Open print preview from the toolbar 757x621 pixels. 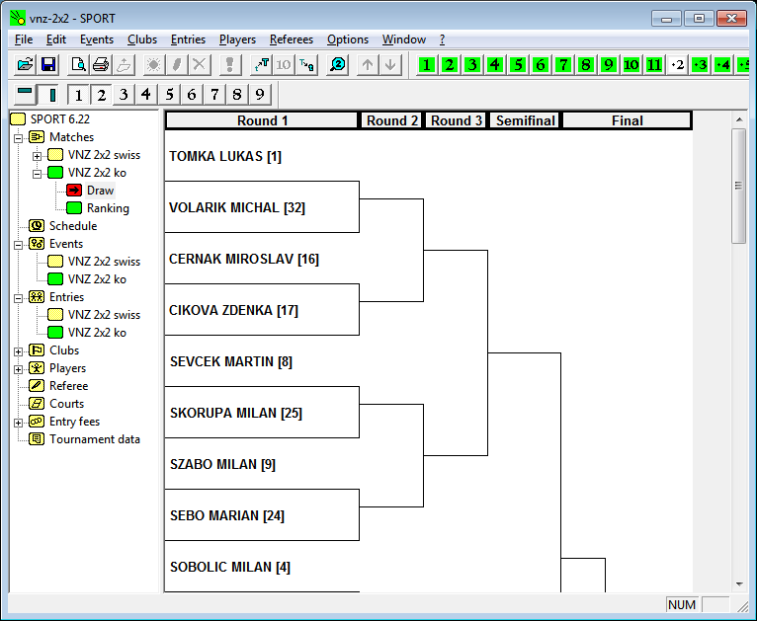[x=77, y=65]
